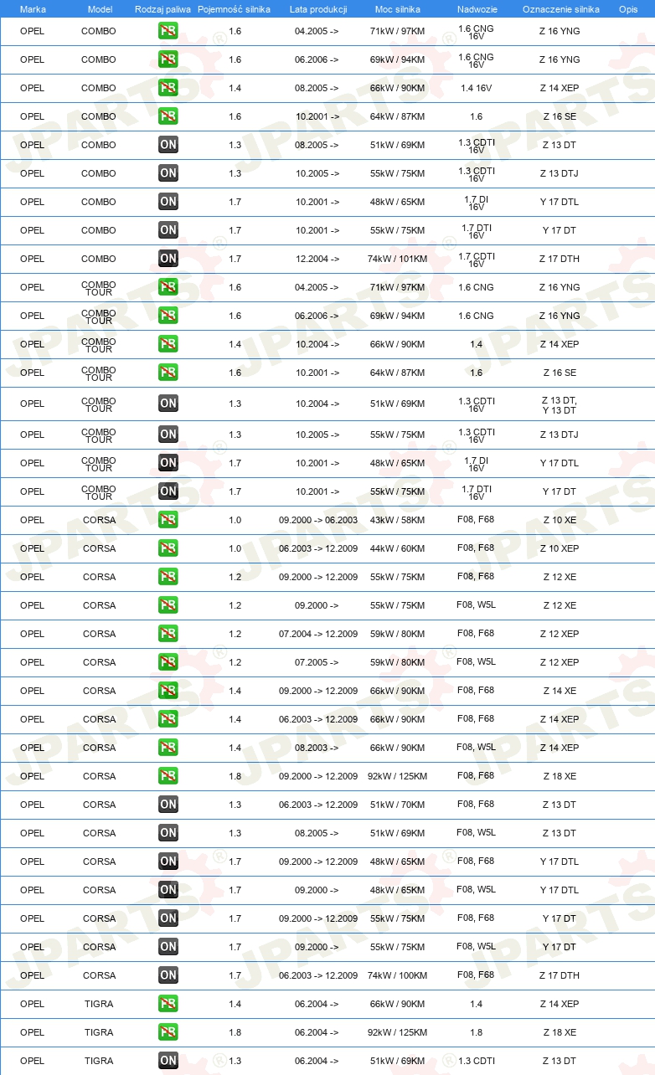655x1075 pixels.
Task: Click the Pojemność silnika column header
Action: tap(234, 9)
